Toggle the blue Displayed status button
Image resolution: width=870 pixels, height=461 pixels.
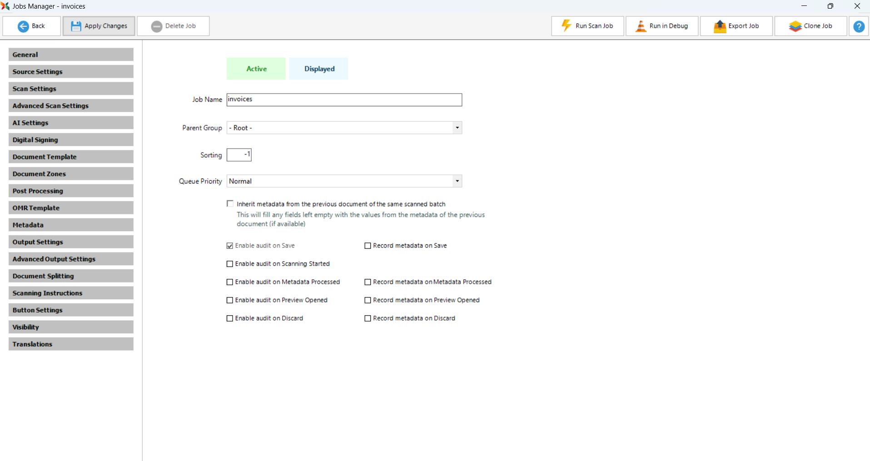tap(319, 69)
